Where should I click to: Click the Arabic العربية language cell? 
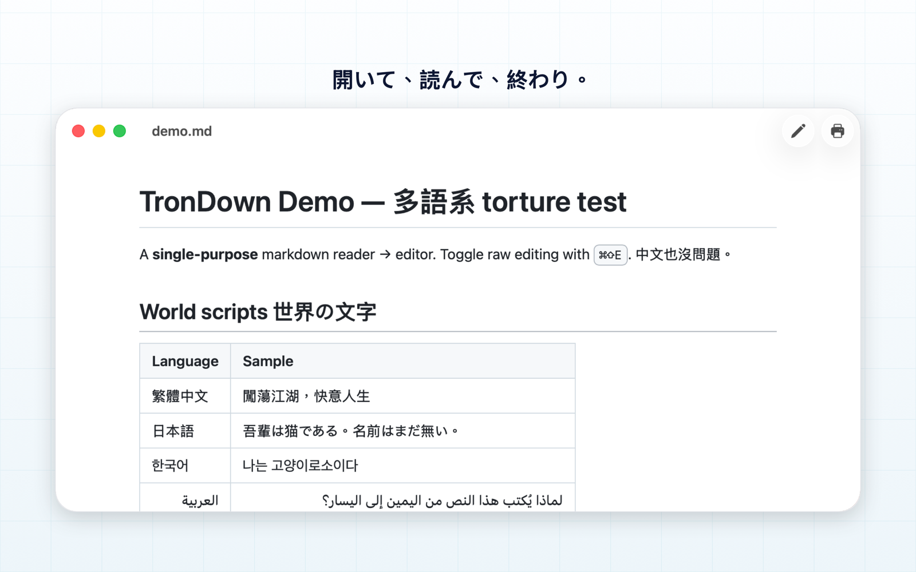tap(185, 498)
